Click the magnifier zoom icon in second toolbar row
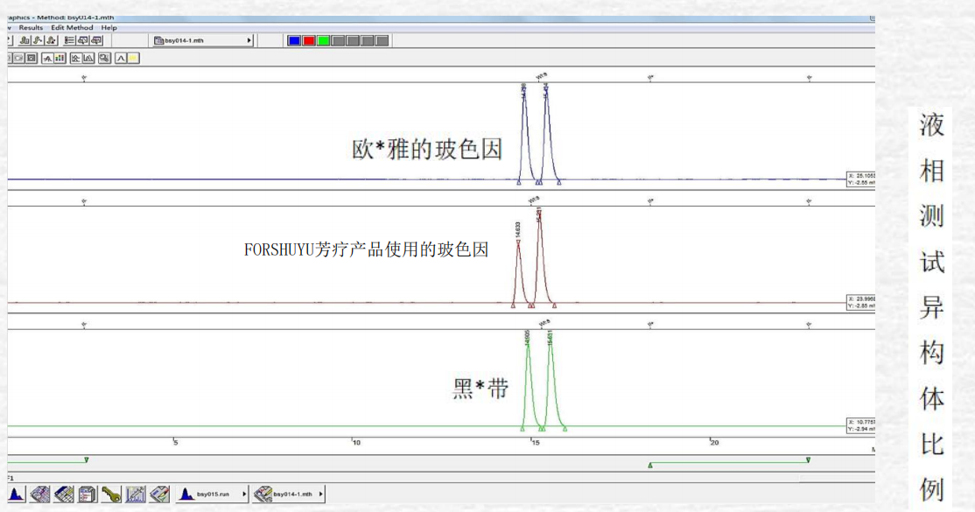This screenshot has width=975, height=512. (104, 59)
